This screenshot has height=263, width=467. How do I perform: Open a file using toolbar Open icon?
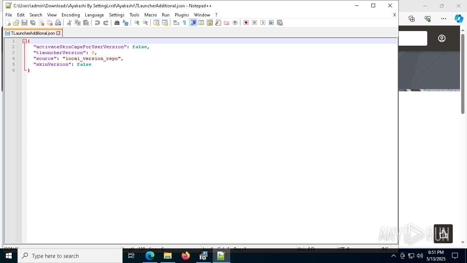pyautogui.click(x=16, y=23)
